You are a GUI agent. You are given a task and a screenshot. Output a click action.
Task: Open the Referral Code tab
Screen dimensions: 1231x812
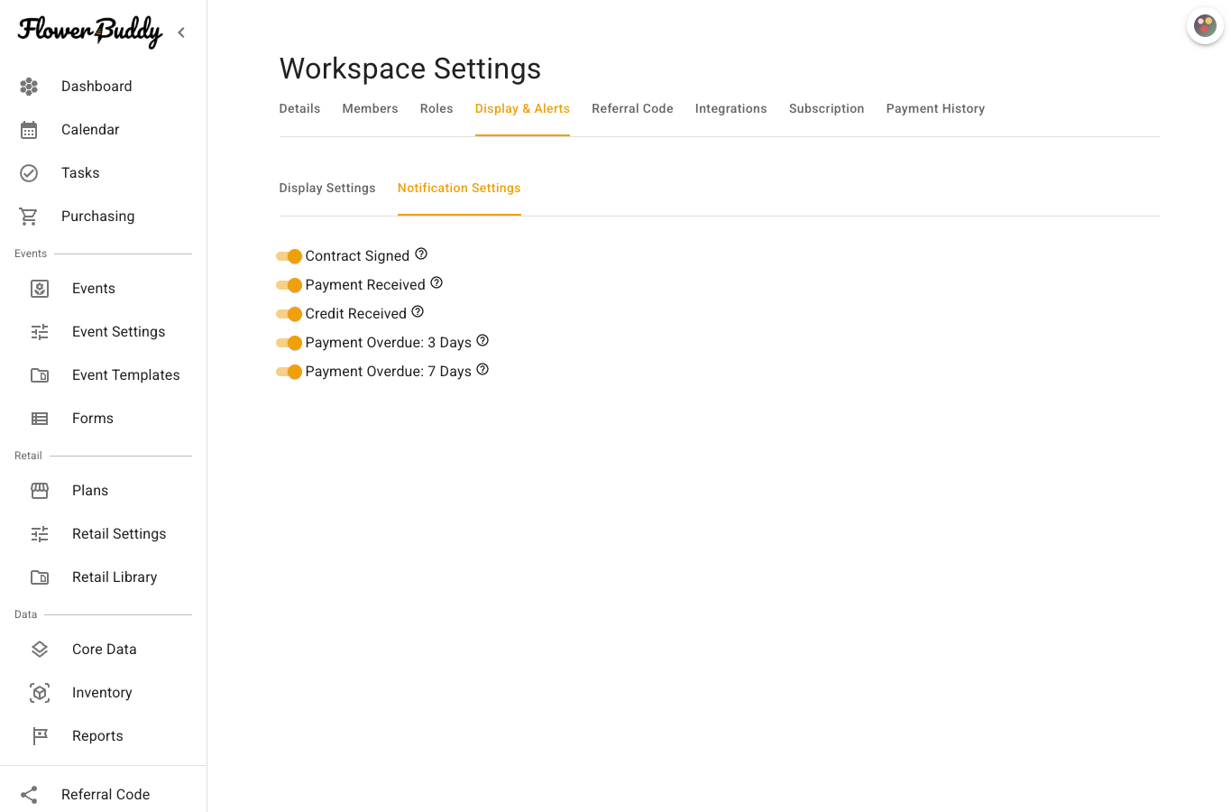632,108
